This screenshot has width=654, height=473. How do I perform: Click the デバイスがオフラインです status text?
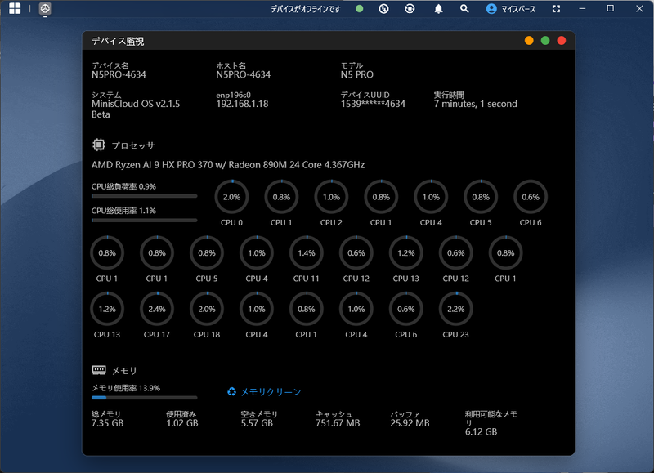coord(307,9)
